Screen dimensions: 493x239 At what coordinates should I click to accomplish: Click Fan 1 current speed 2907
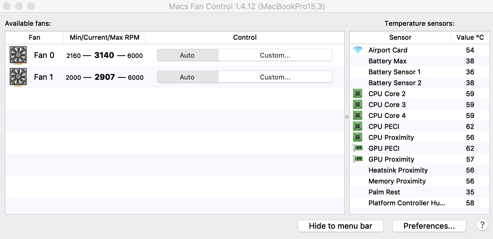pos(105,77)
